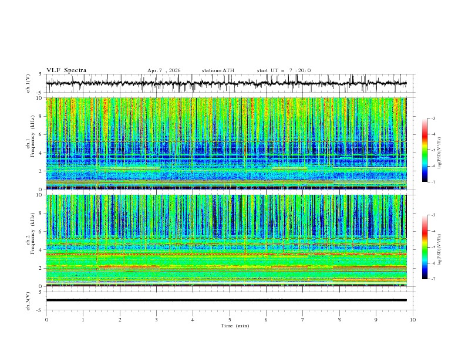Click the "Time (min)" axis label
This screenshot has width=465, height=359.
[x=235, y=326]
